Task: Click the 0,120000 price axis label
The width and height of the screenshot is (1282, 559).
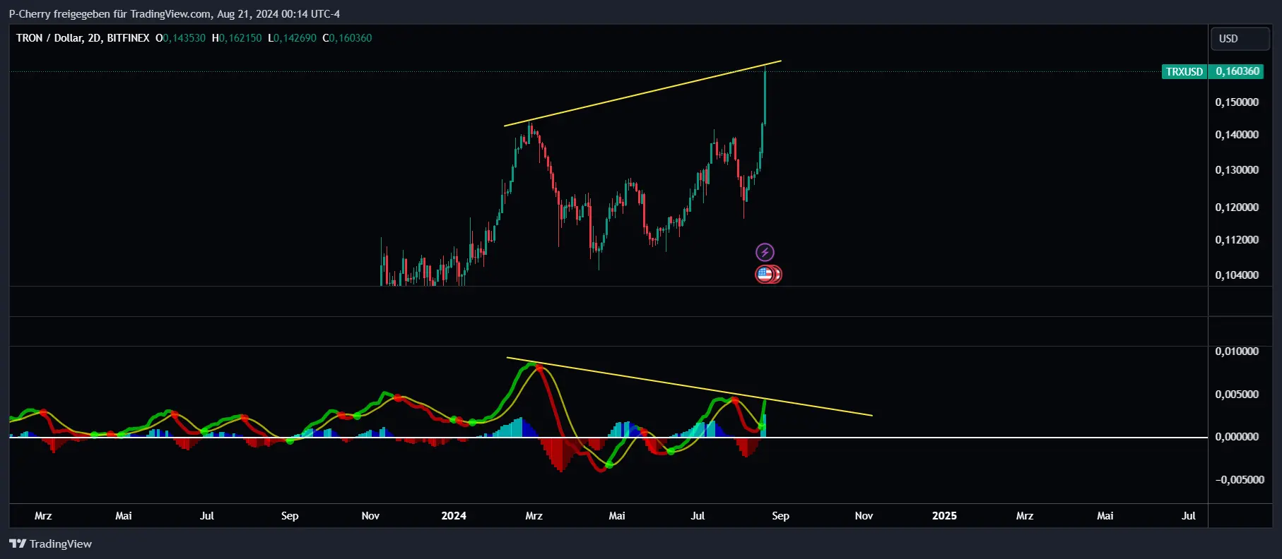Action: (1237, 208)
